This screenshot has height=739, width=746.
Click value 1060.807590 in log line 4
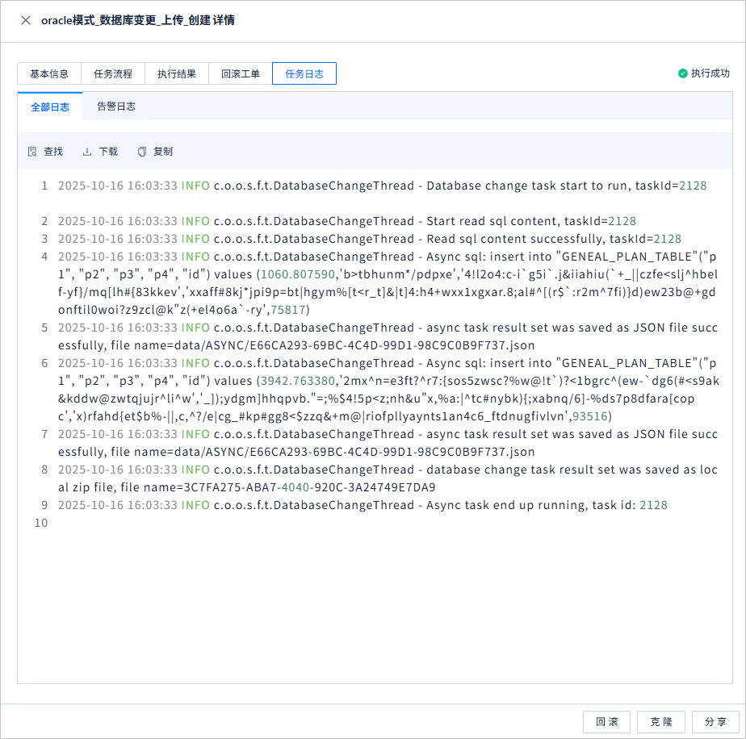click(298, 274)
